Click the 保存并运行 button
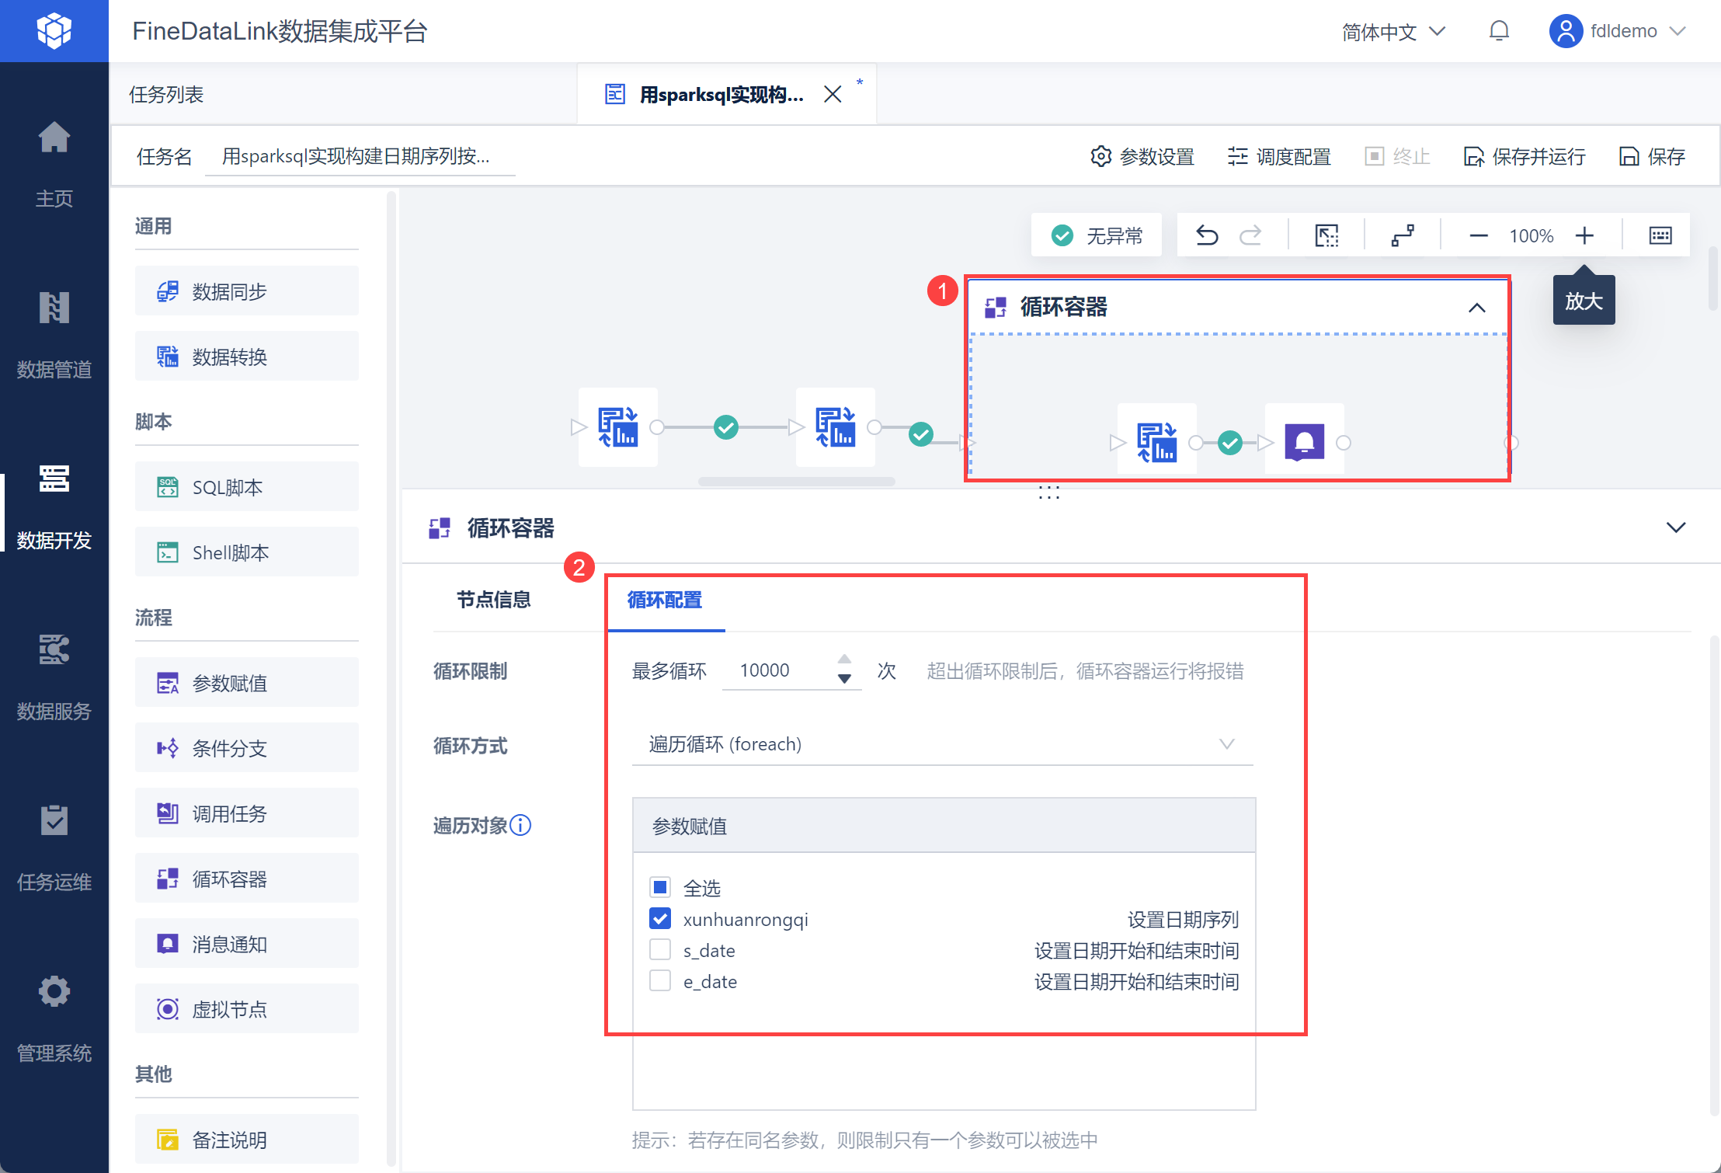This screenshot has width=1721, height=1173. [x=1525, y=157]
